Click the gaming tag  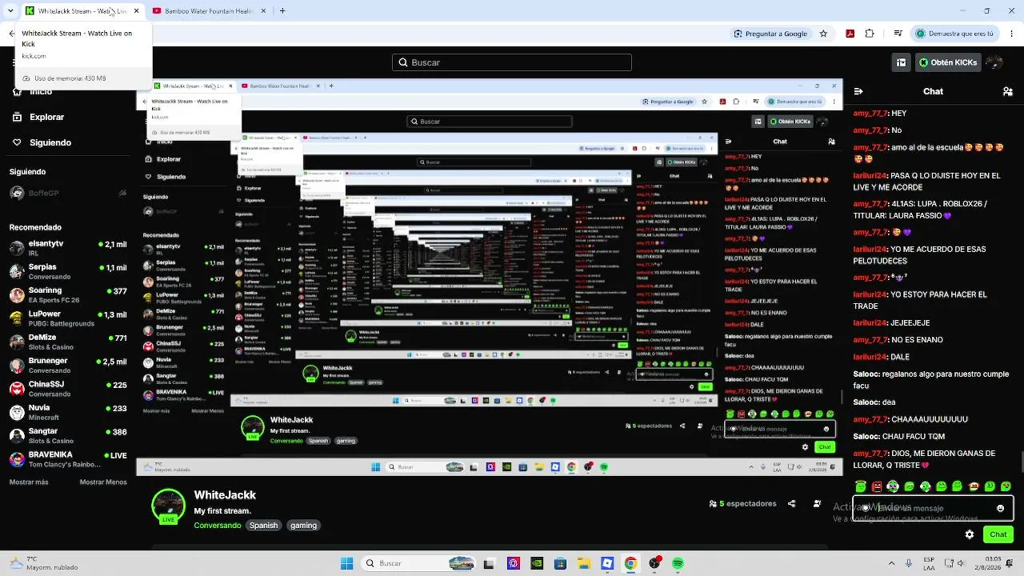303,526
